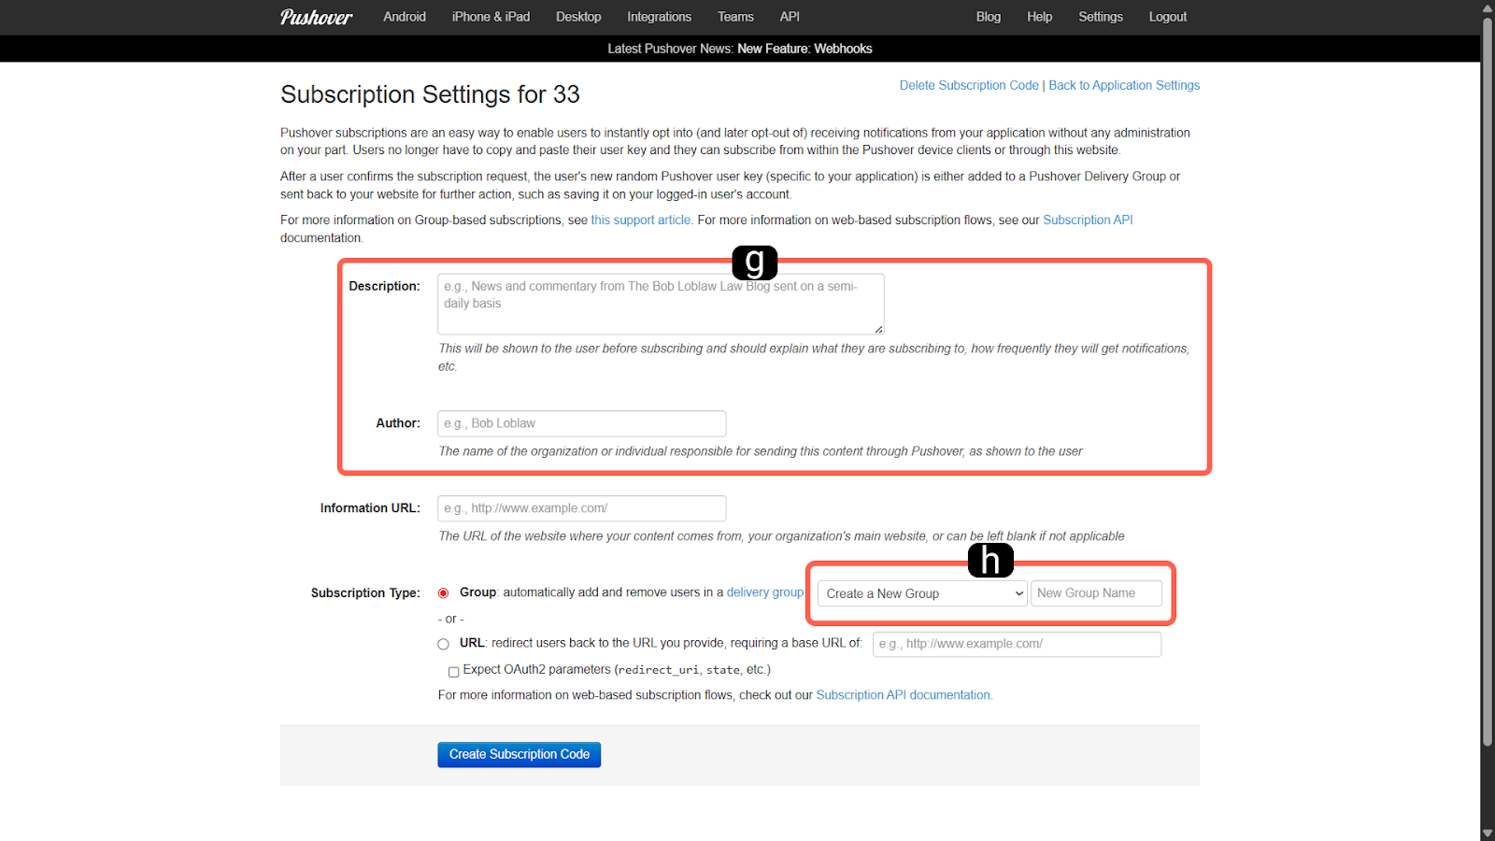Go to iPhone & iPad page
1495x841 pixels.
(491, 17)
